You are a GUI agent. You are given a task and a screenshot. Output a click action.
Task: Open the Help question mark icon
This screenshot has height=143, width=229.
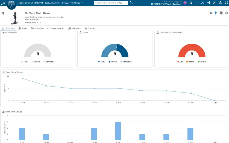point(221,3)
